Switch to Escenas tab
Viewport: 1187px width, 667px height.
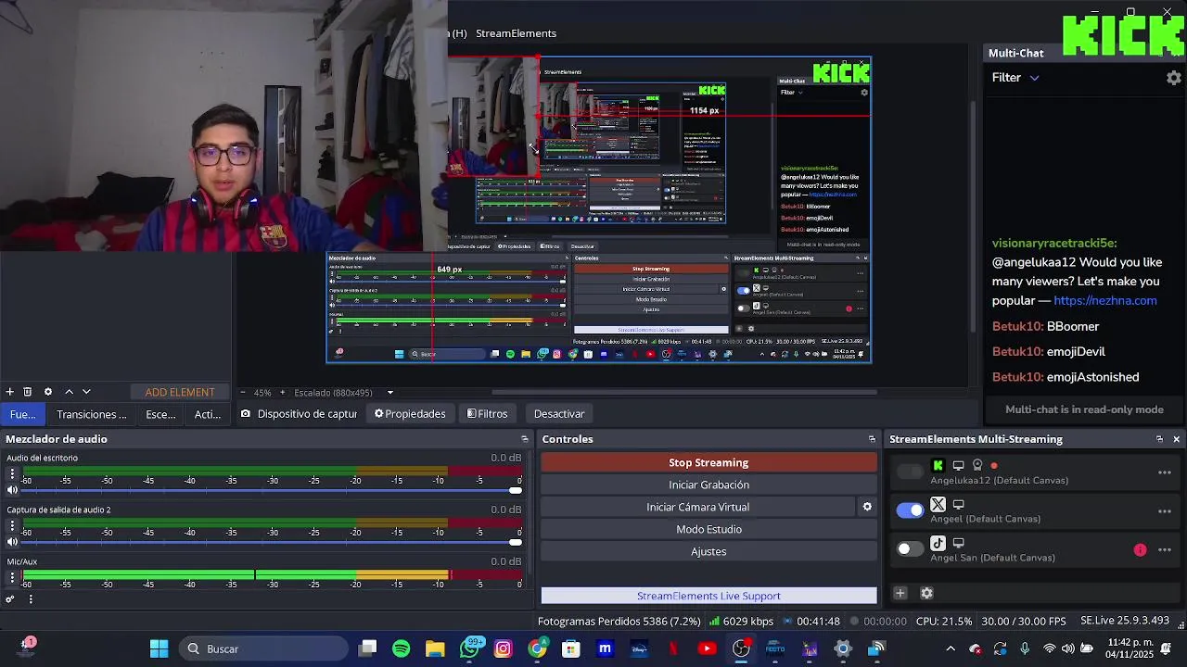[160, 414]
